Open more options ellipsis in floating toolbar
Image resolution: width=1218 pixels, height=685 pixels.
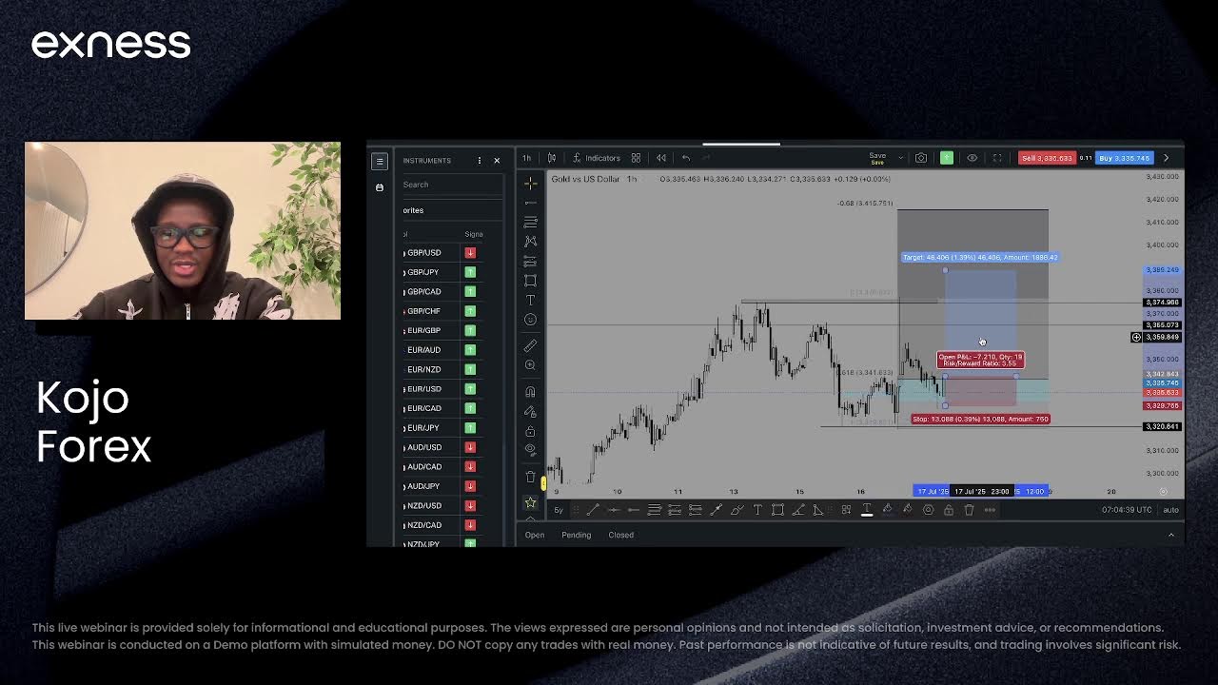(x=990, y=511)
